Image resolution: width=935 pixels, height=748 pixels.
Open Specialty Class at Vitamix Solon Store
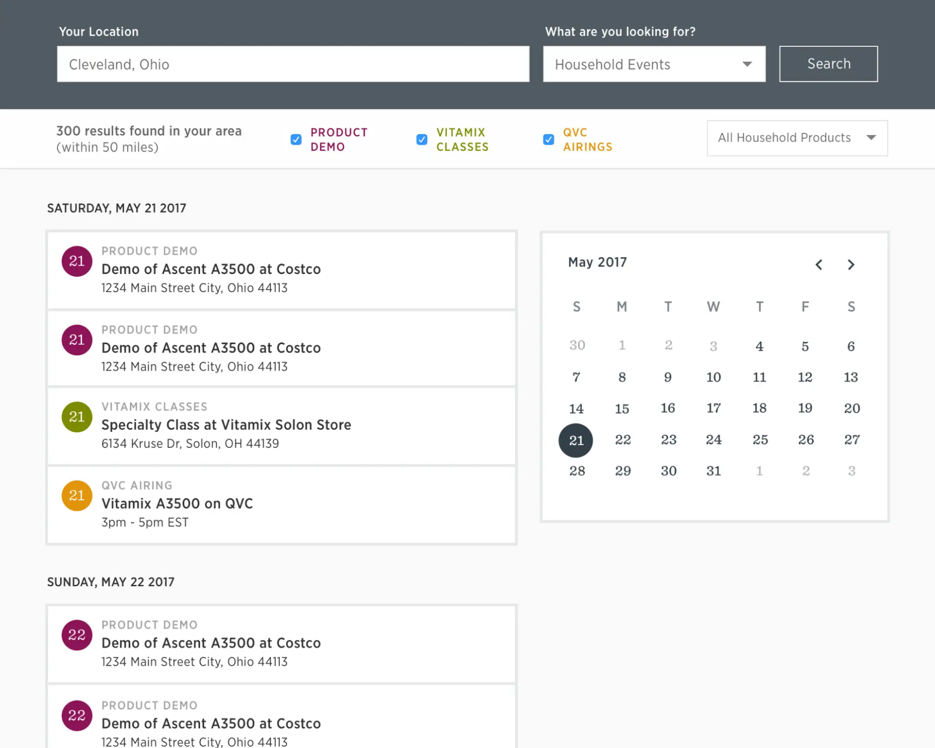(226, 424)
